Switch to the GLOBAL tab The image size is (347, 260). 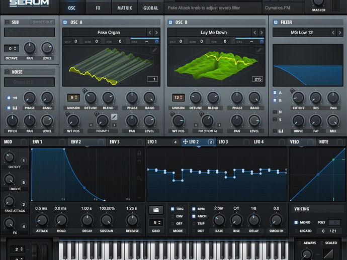click(151, 8)
